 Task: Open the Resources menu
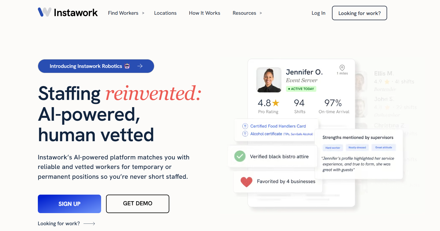(x=244, y=13)
